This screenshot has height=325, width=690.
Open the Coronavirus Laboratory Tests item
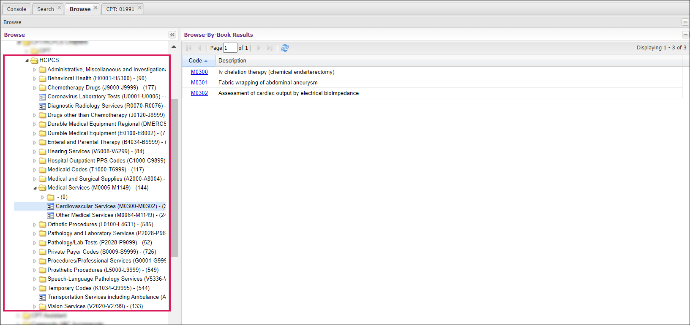(x=104, y=97)
